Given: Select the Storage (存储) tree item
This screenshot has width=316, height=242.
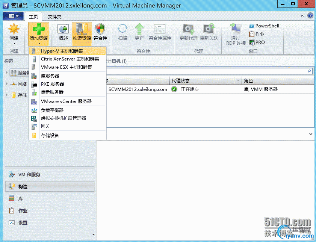Looking at the screenshot, I should pyautogui.click(x=19, y=95).
